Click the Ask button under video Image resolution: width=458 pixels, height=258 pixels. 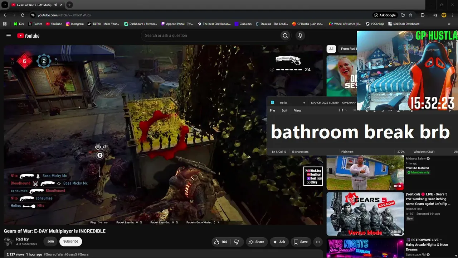point(279,242)
